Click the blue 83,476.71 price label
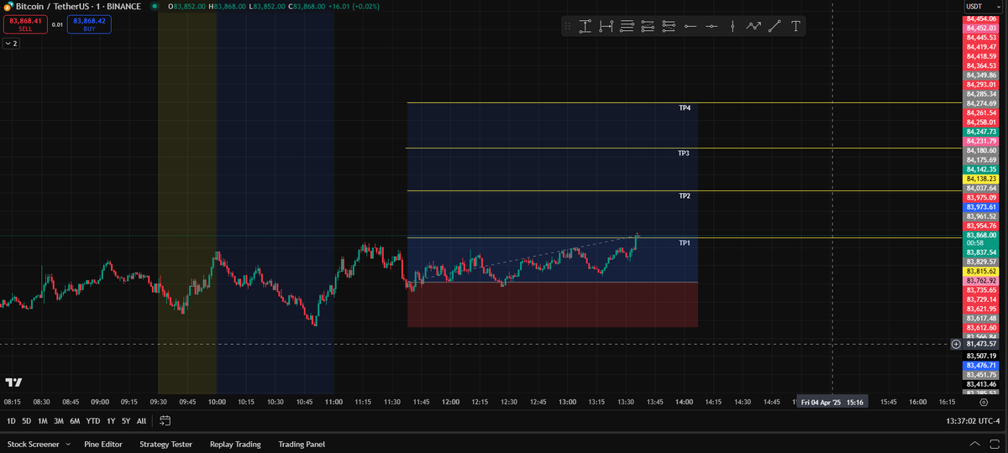Viewport: 1008px width, 453px height. (980, 366)
